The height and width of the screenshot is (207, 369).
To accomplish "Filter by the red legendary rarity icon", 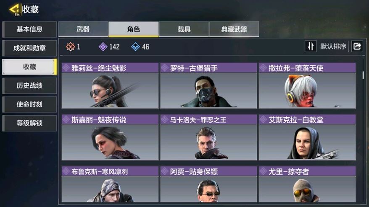I will 70,47.
